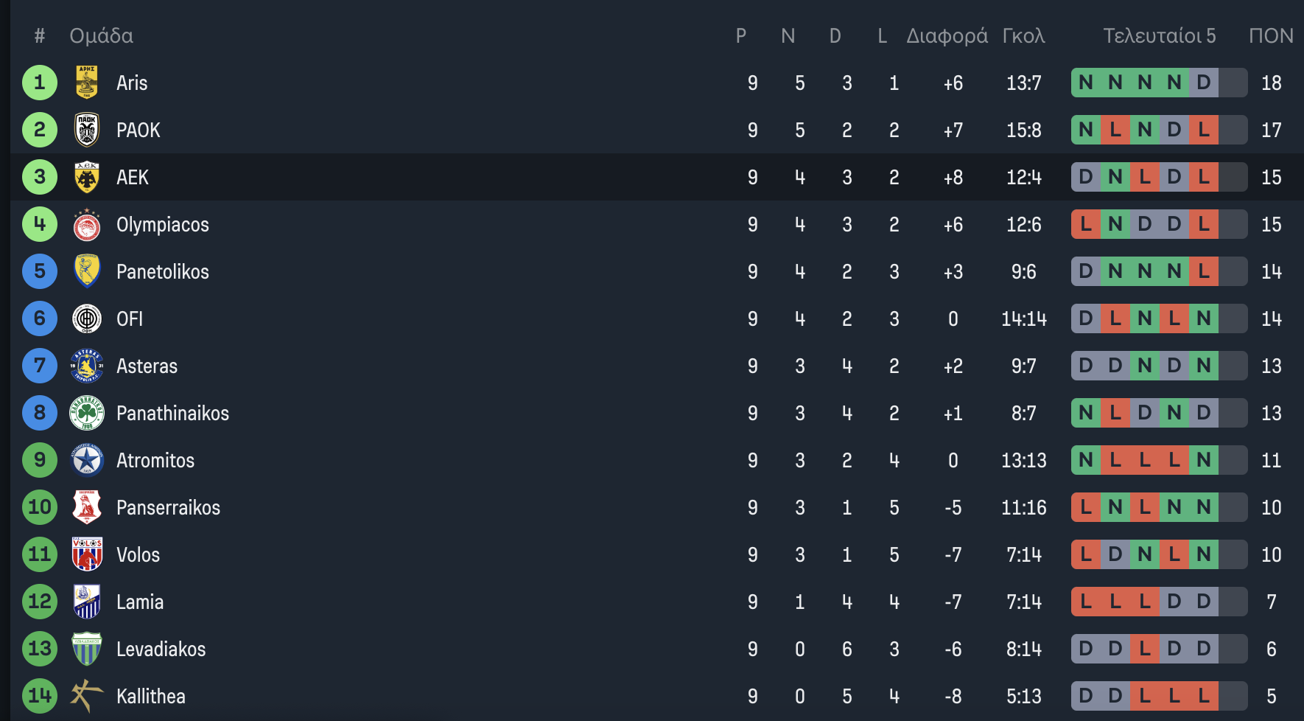Click the Panathinaikos shamrock crest icon

click(x=87, y=413)
